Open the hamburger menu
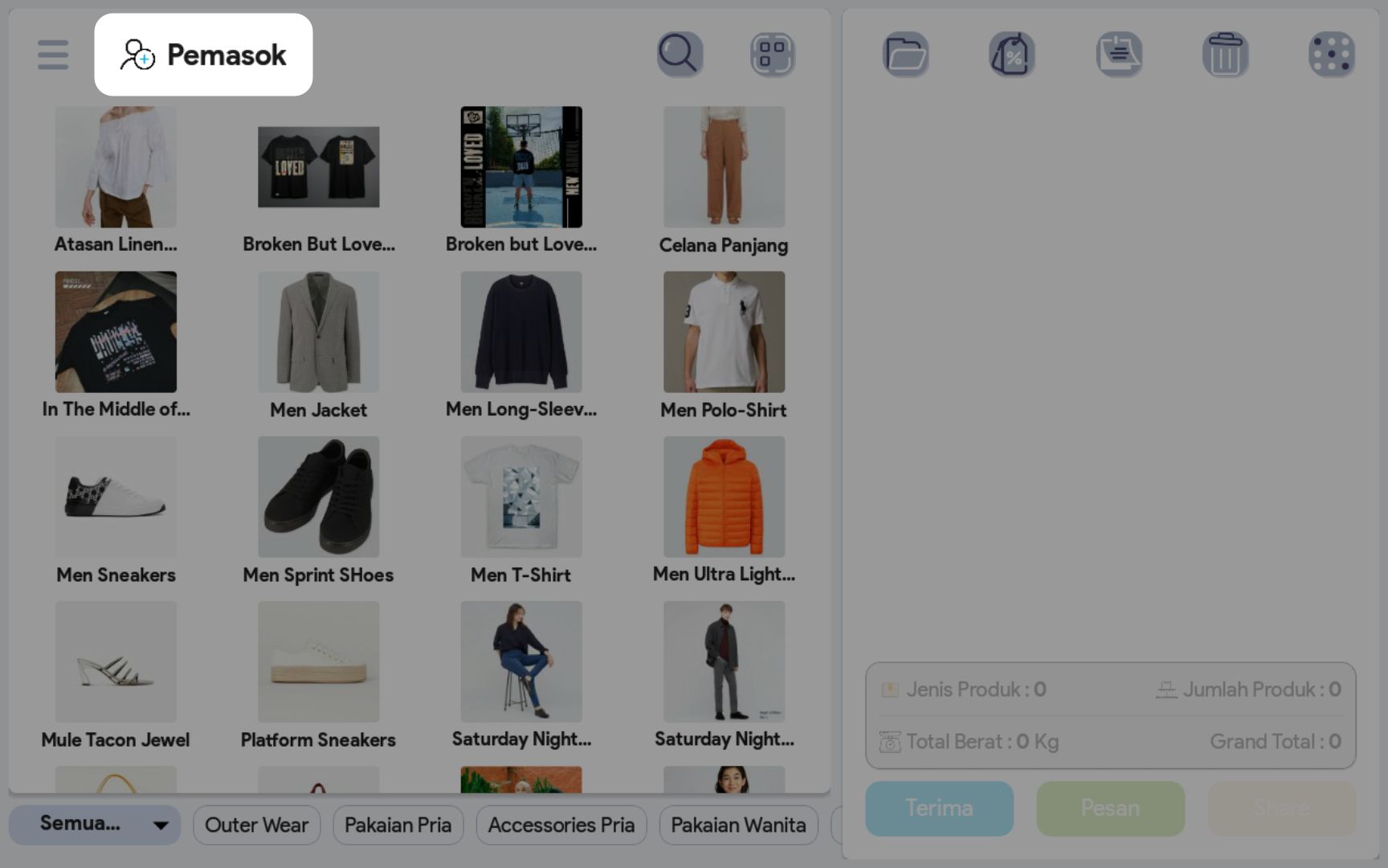The image size is (1388, 868). 53,55
